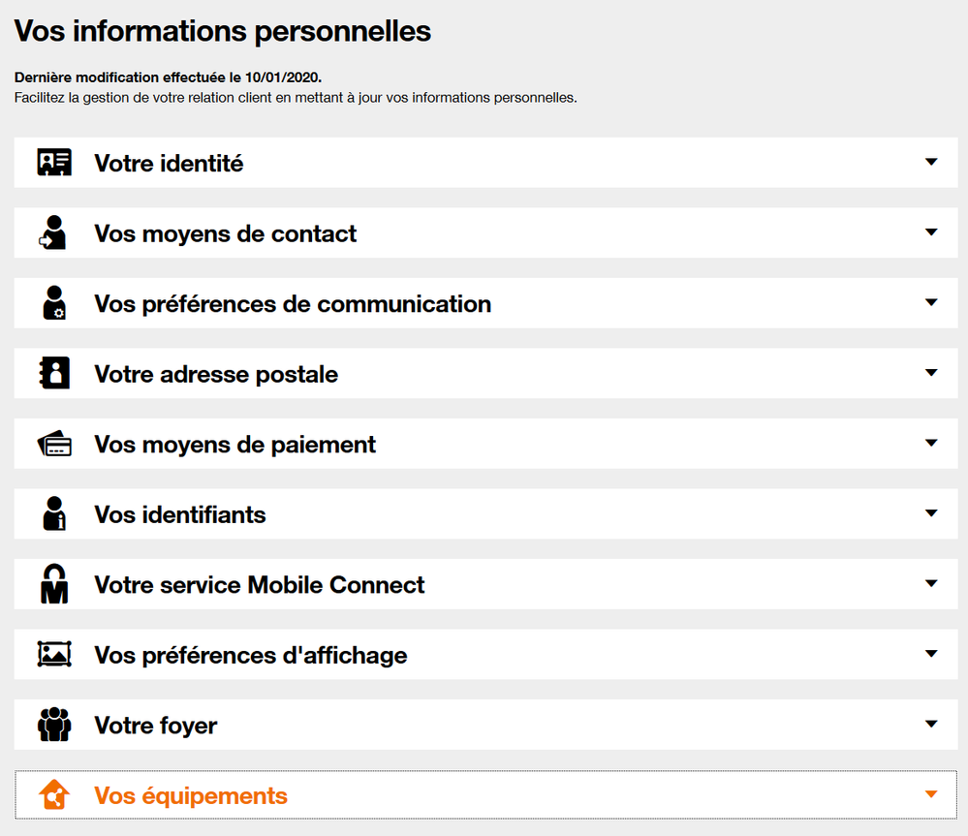
Task: Expand Votre identité using its arrow
Action: (931, 163)
